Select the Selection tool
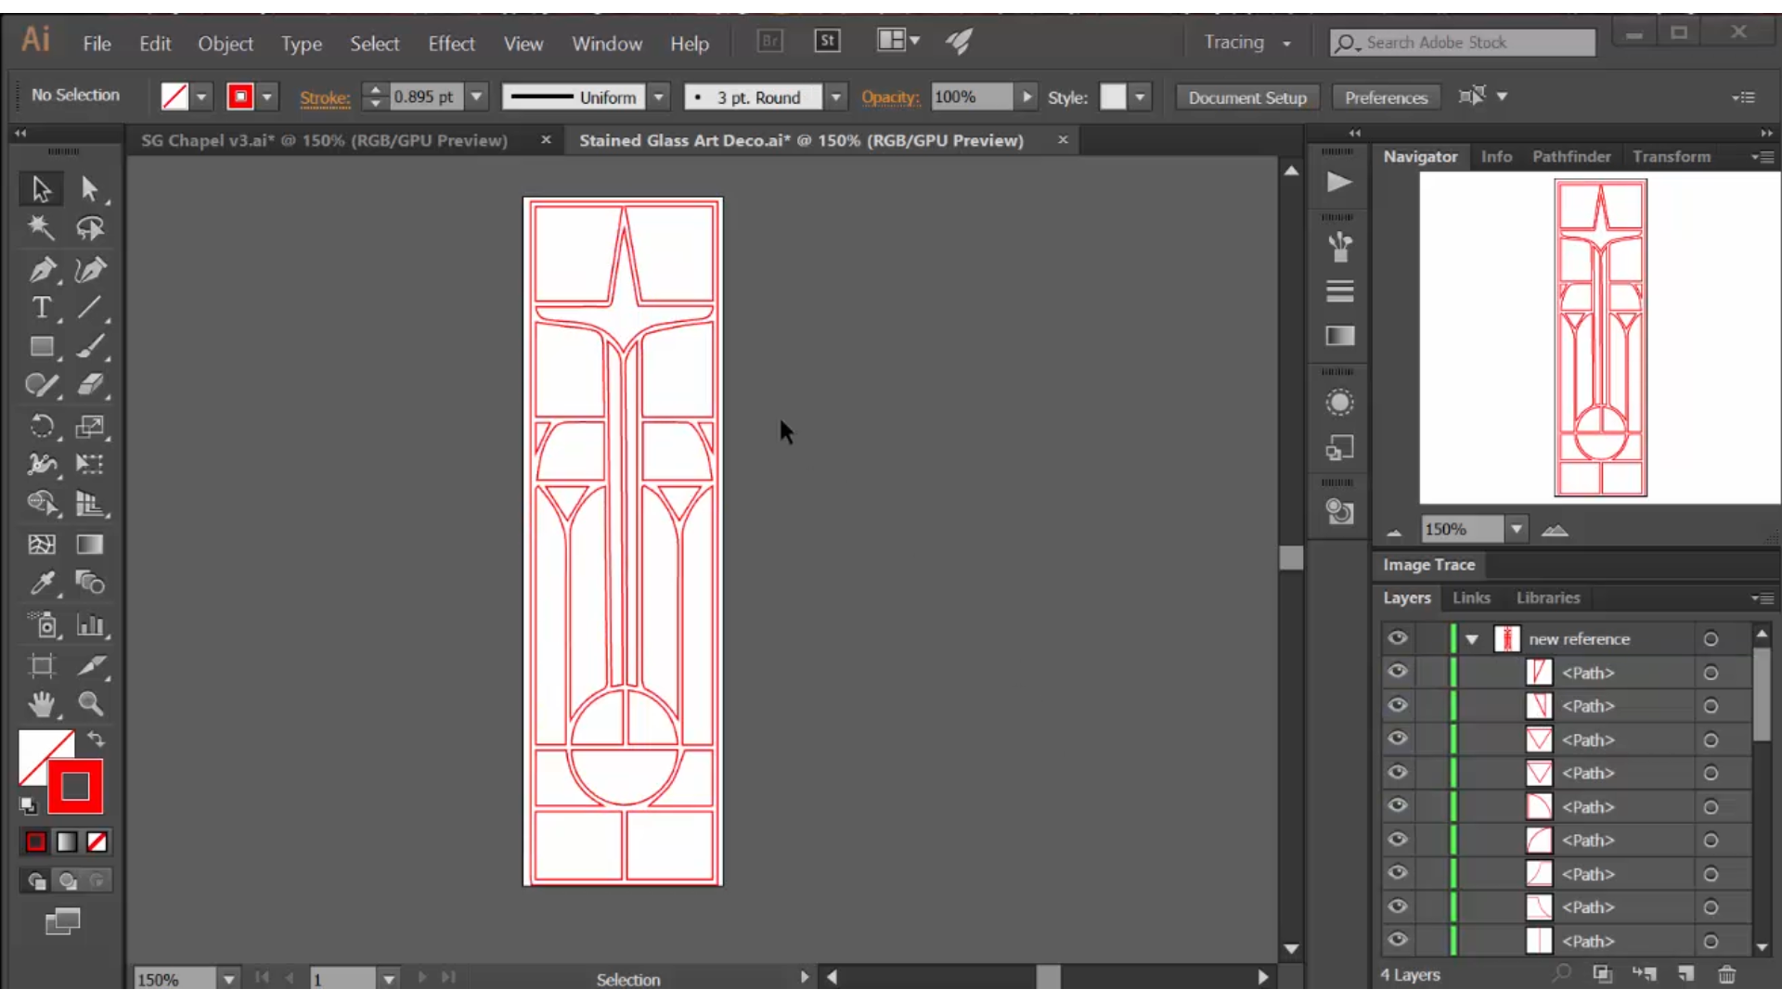Image resolution: width=1782 pixels, height=1002 pixels. coord(41,188)
